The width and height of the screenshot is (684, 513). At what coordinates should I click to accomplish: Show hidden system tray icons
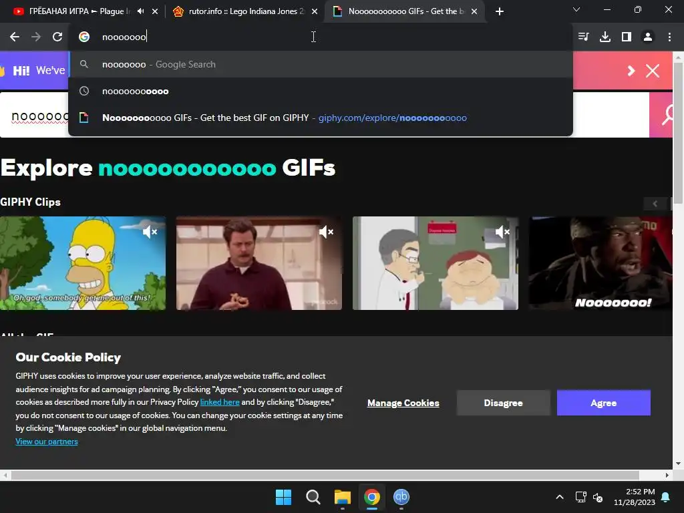(x=560, y=497)
